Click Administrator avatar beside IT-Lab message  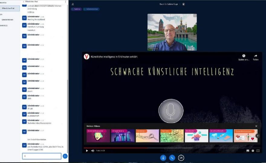click(x=24, y=107)
